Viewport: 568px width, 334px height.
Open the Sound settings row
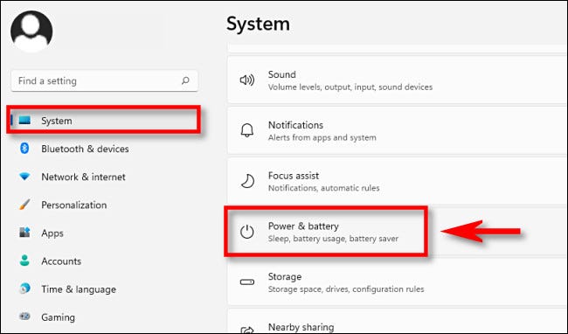click(x=398, y=80)
